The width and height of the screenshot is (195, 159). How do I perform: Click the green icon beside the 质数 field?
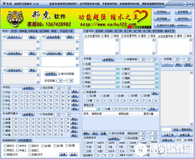pyautogui.click(x=118, y=82)
